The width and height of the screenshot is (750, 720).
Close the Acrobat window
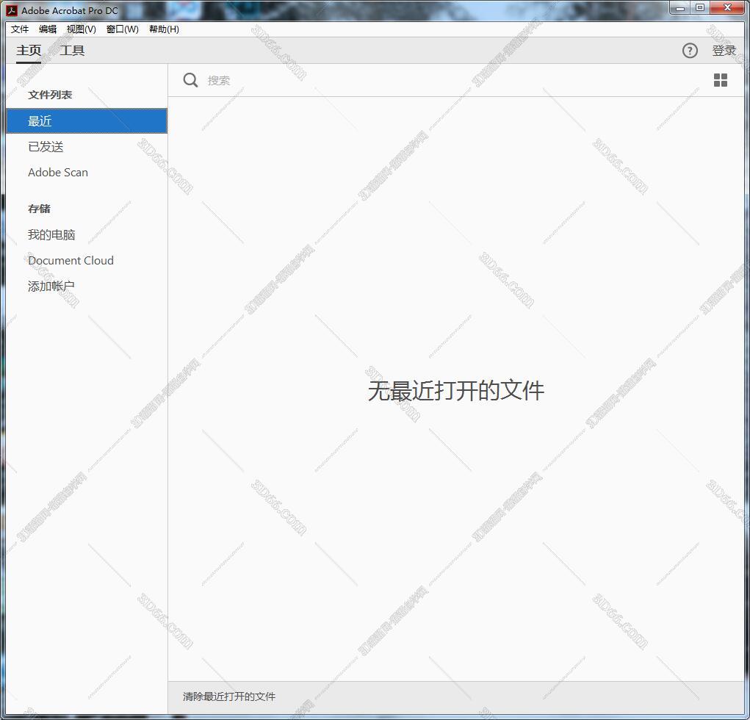point(727,8)
